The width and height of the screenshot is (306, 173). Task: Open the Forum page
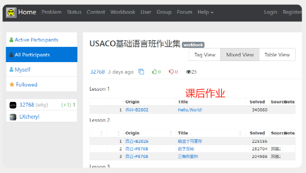[x=185, y=12]
